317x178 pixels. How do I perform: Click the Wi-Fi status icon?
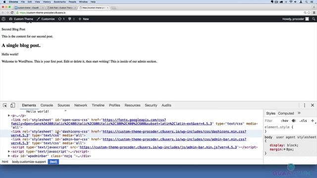(x=291, y=2)
